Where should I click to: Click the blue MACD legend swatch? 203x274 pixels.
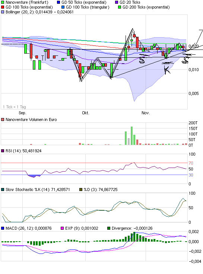3,228
